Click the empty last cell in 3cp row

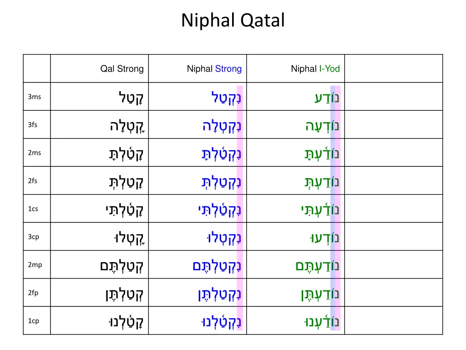pos(394,237)
